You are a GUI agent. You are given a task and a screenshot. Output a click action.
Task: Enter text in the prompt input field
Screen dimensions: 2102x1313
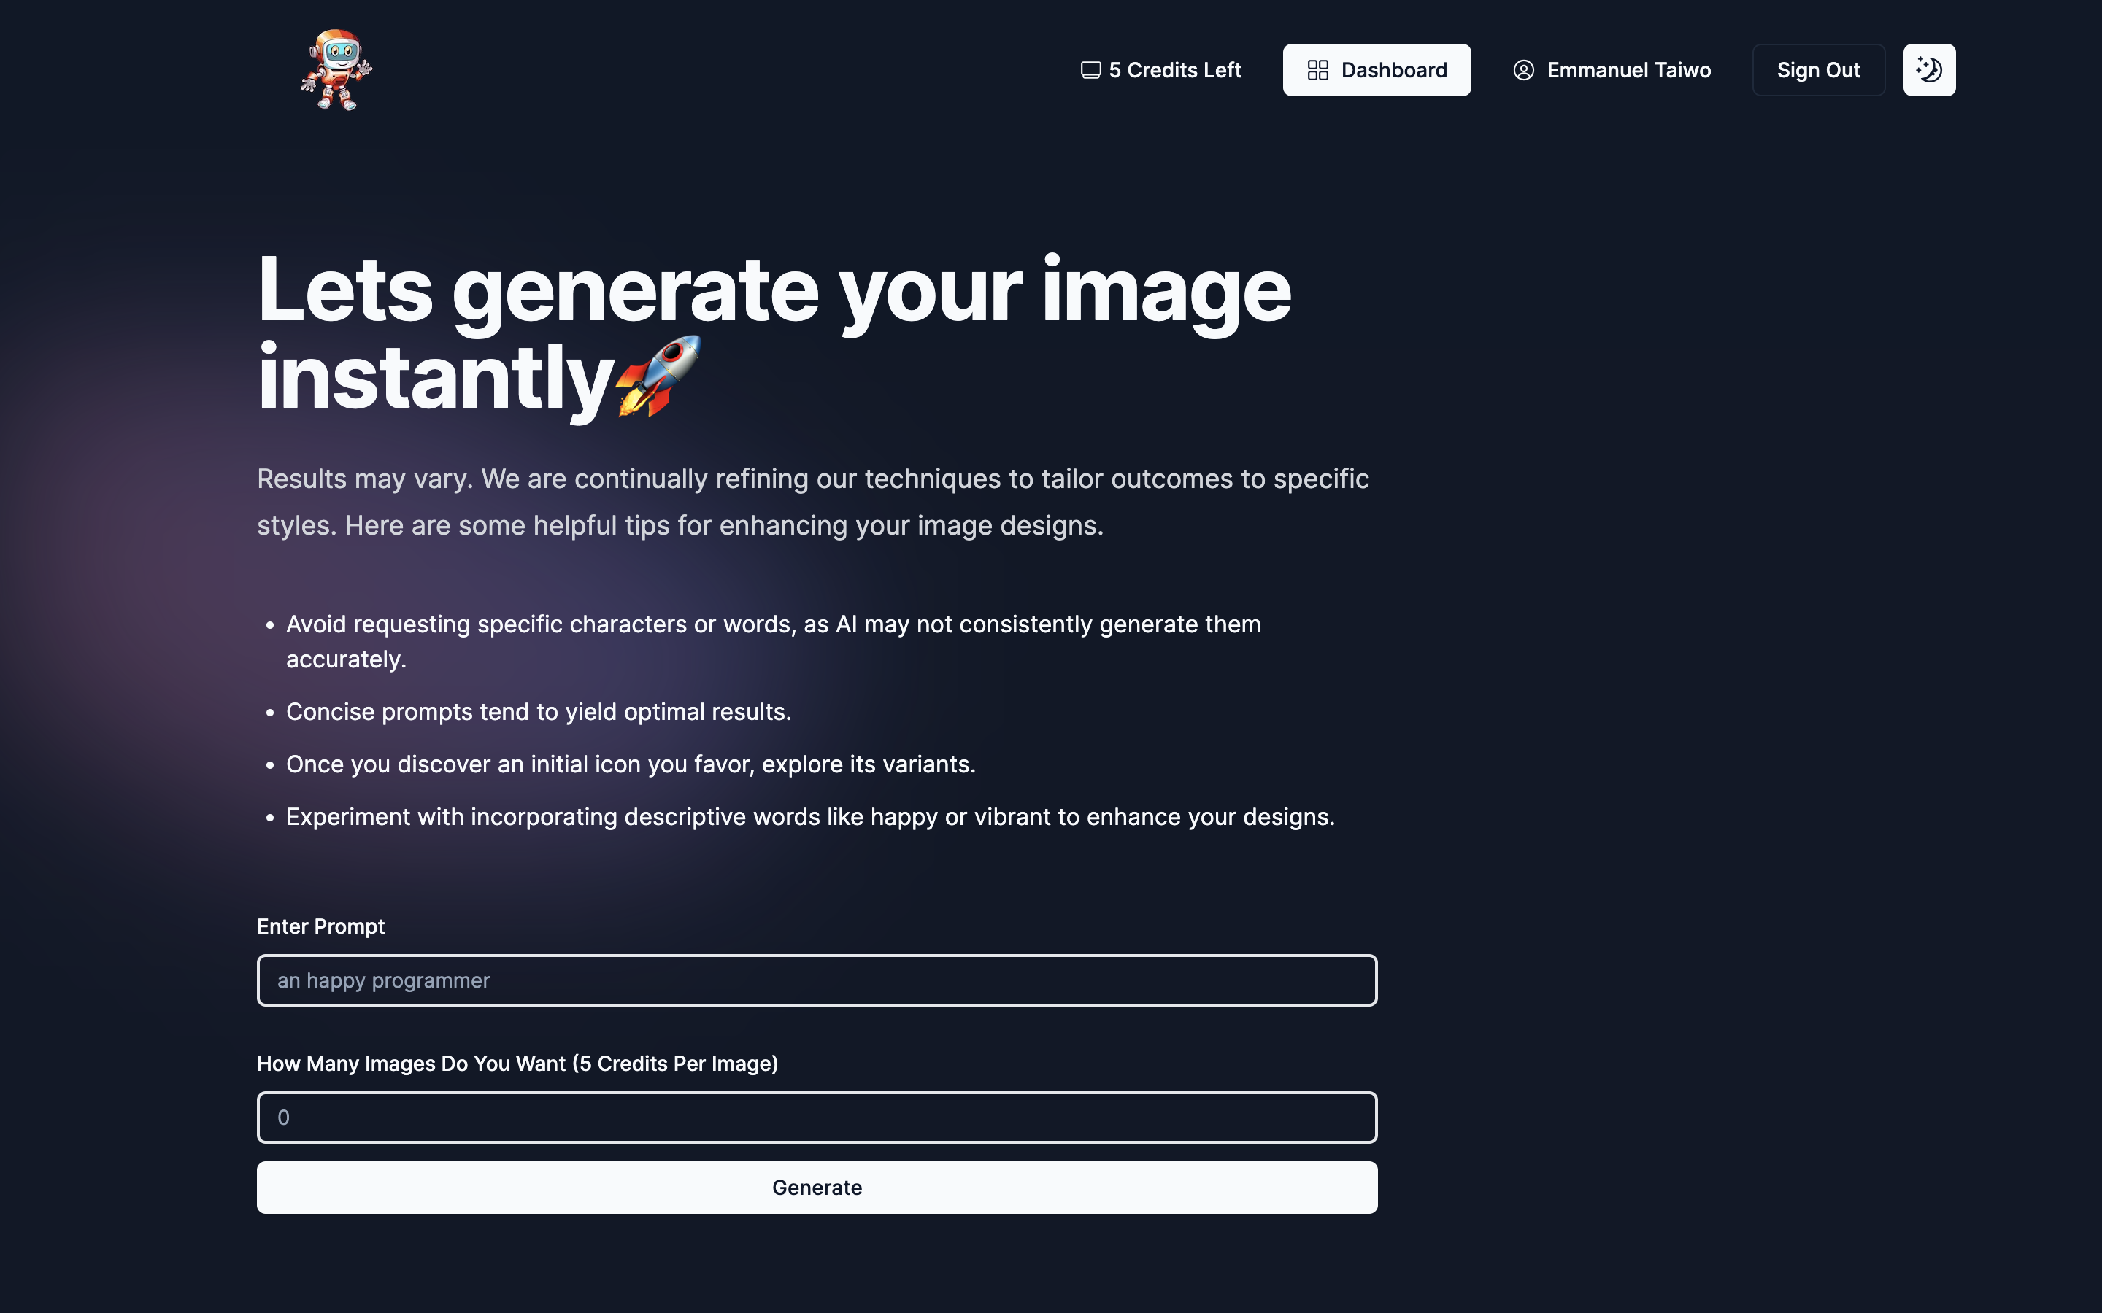tap(817, 979)
